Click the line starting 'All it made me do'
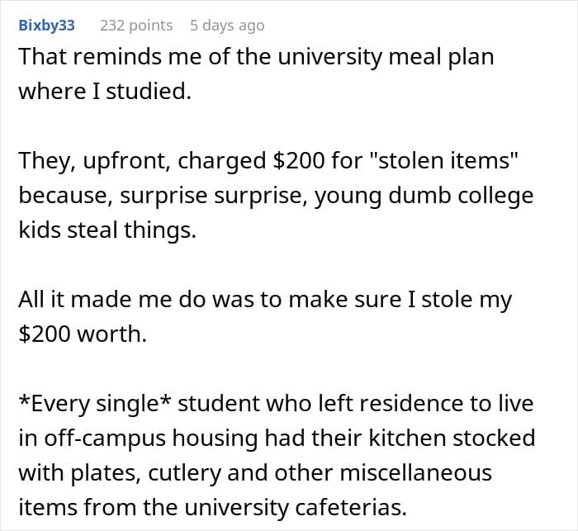 pos(265,300)
